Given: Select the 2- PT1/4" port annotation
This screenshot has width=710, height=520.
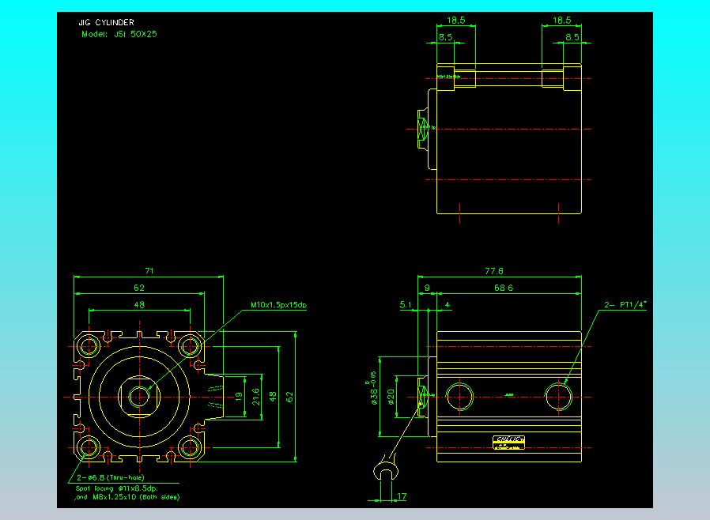Looking at the screenshot, I should pos(625,304).
